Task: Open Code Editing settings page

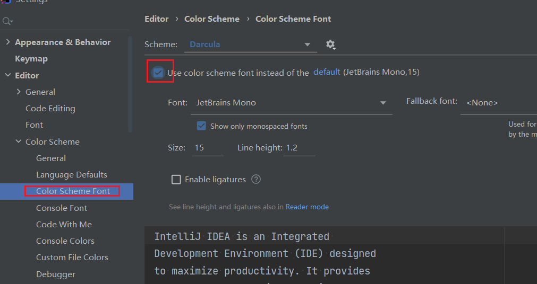Action: tap(50, 108)
